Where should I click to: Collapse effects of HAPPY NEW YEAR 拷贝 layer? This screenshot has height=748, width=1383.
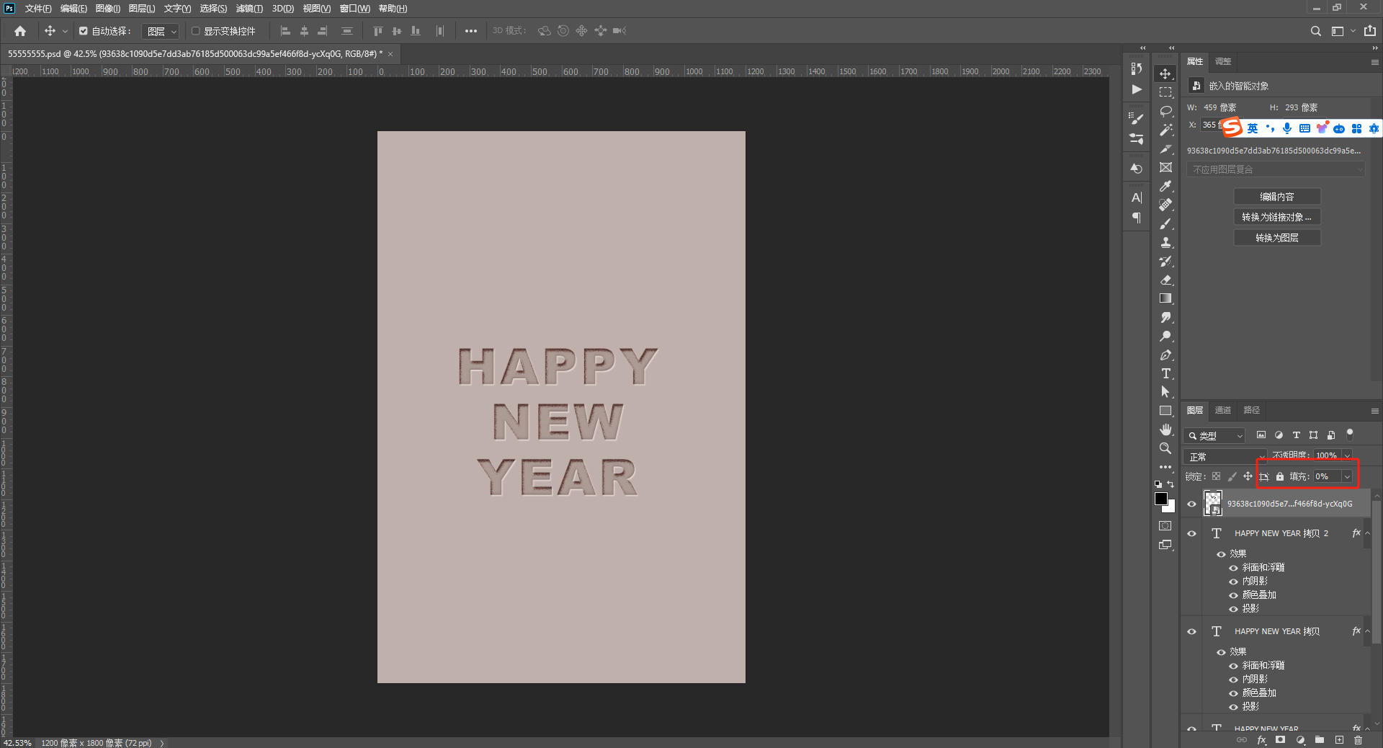1367,631
